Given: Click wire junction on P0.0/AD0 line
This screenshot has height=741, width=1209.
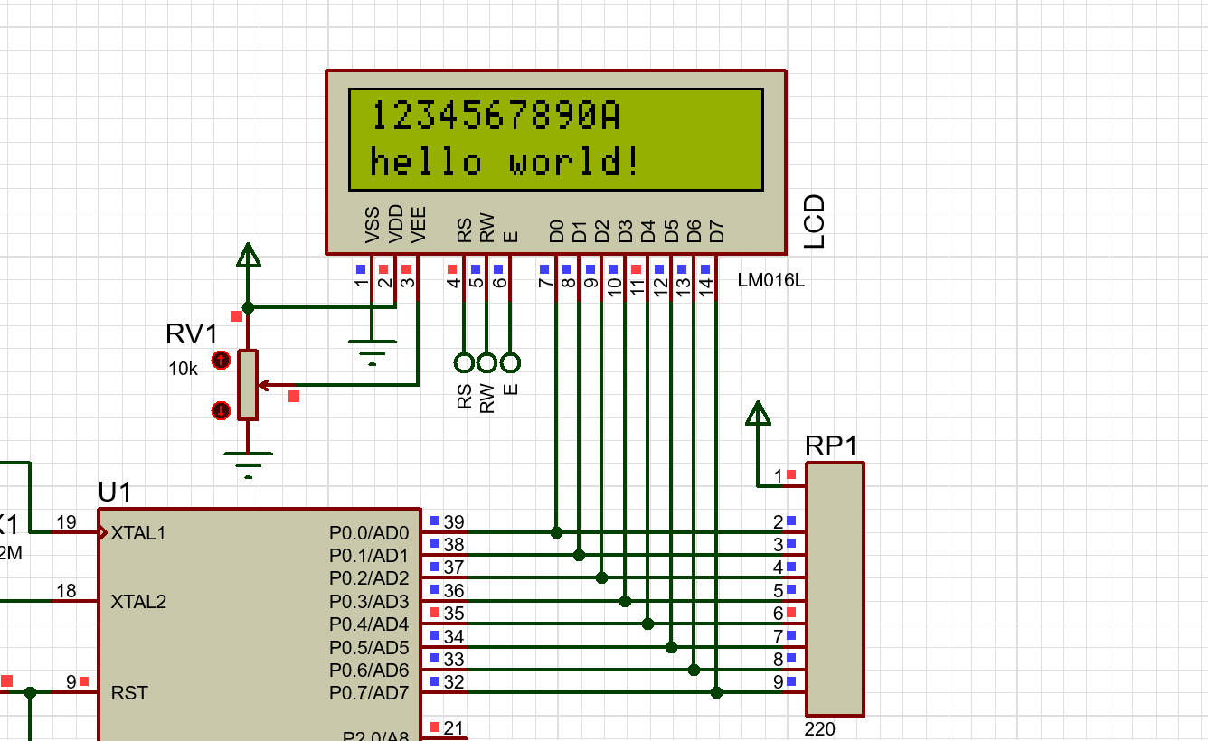Looking at the screenshot, I should click(556, 532).
